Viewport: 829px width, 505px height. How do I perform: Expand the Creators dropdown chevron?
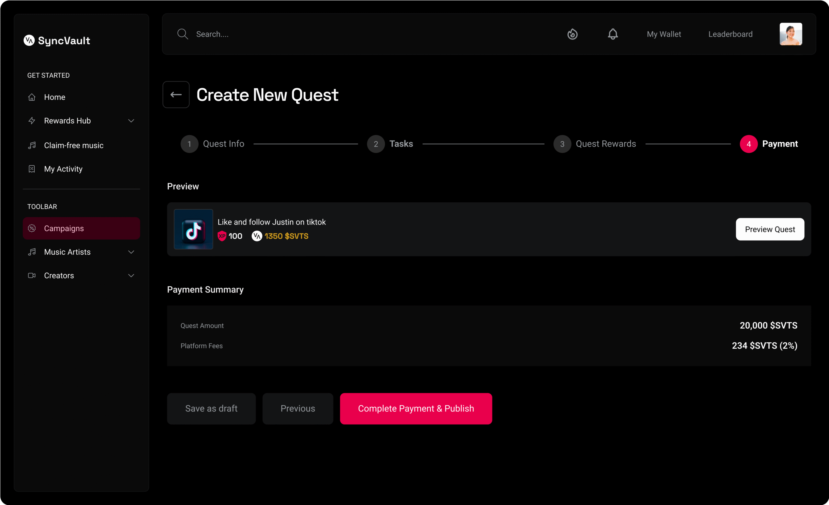coord(131,275)
